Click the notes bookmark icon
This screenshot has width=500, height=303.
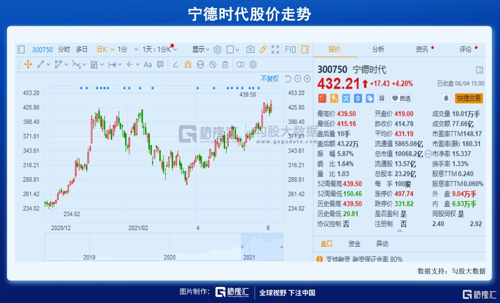tap(382, 98)
